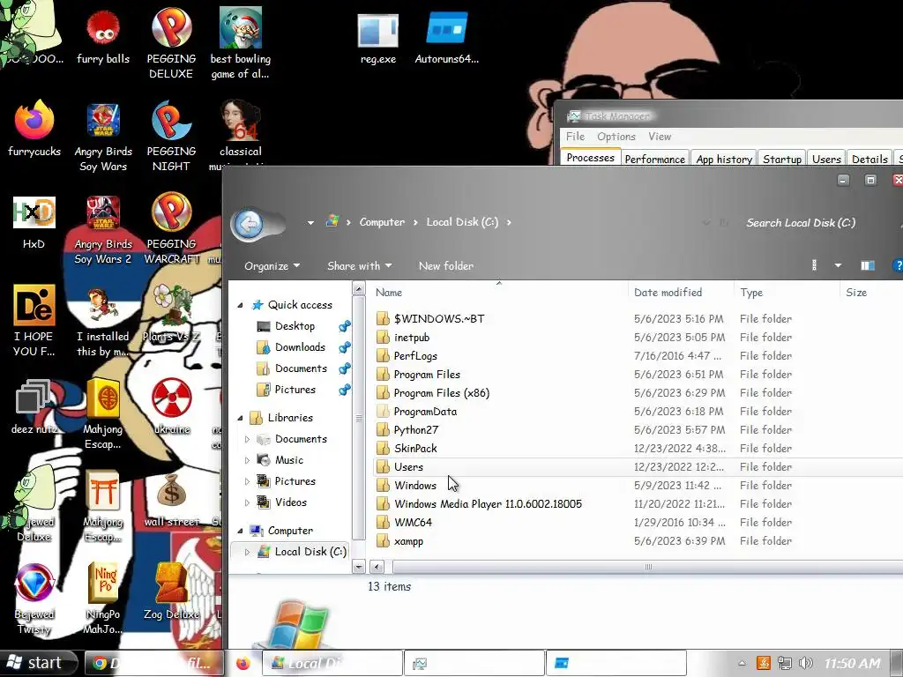
Task: Open Downloads in Quick access
Action: pyautogui.click(x=300, y=347)
